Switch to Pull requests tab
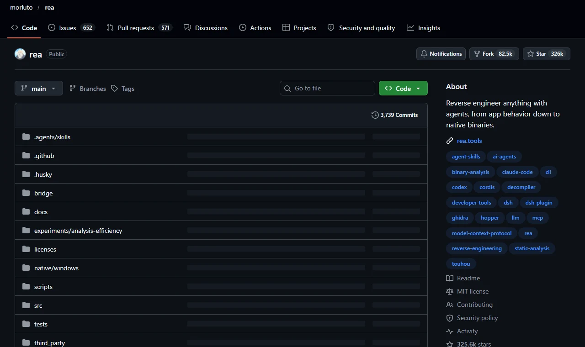 [138, 28]
